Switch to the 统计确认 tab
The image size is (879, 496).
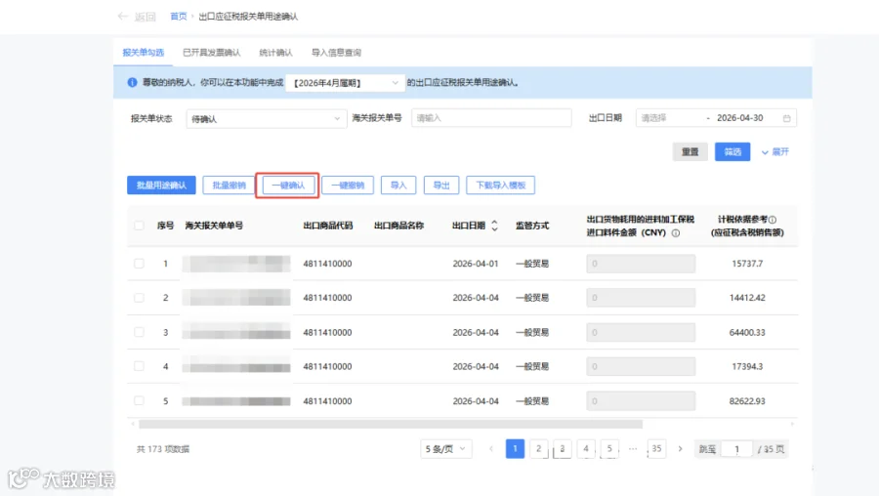(x=275, y=53)
